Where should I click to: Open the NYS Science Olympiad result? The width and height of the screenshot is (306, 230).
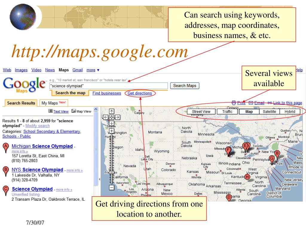(37, 170)
